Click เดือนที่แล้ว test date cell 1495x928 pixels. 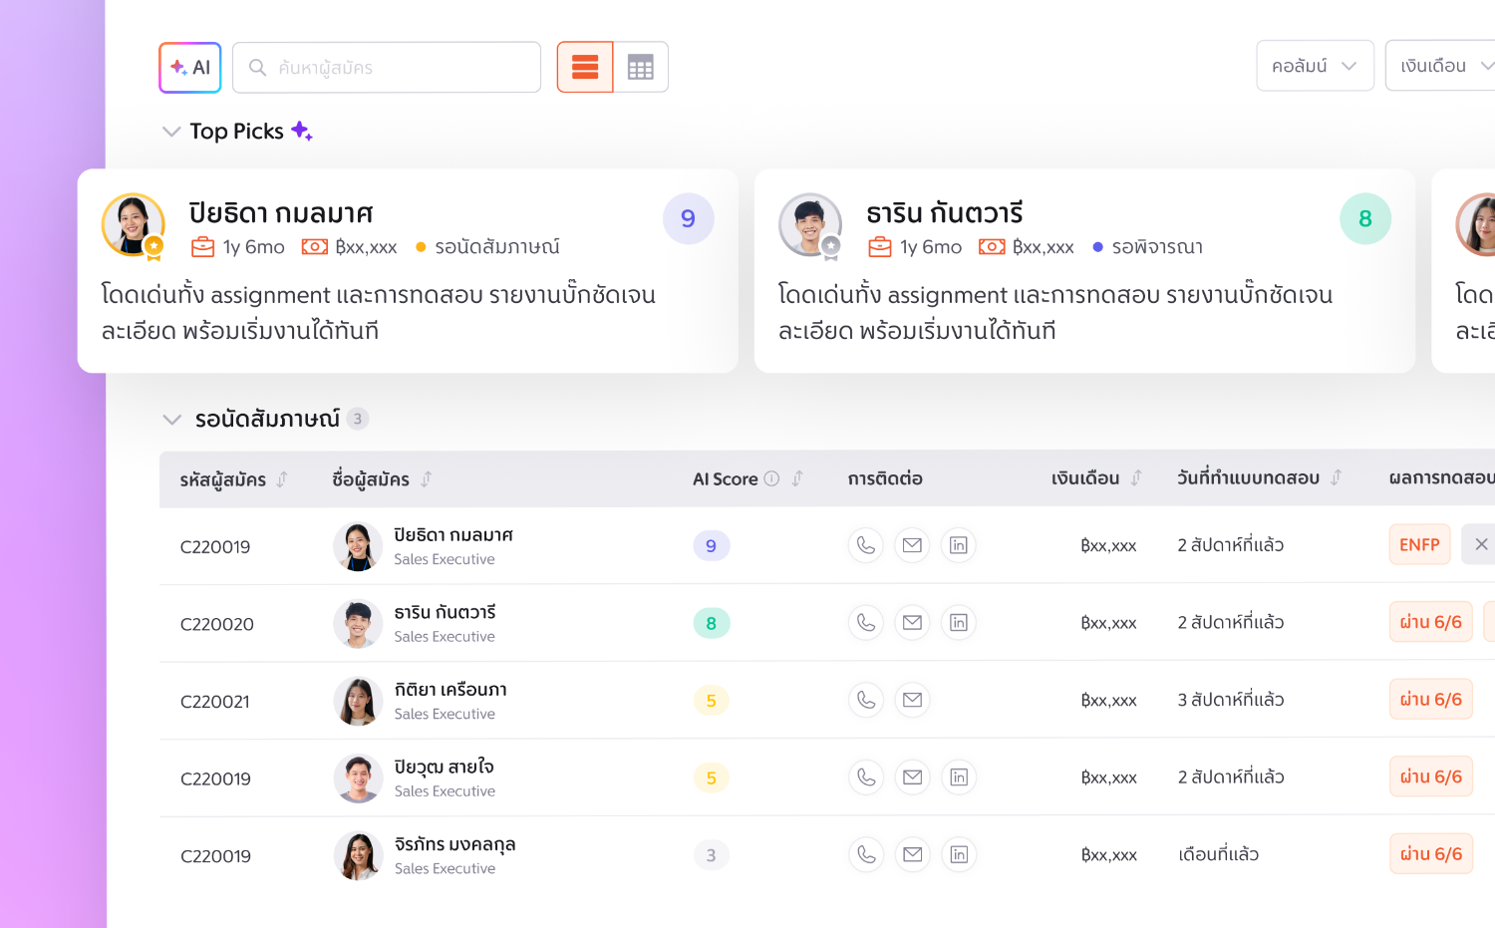click(x=1218, y=854)
